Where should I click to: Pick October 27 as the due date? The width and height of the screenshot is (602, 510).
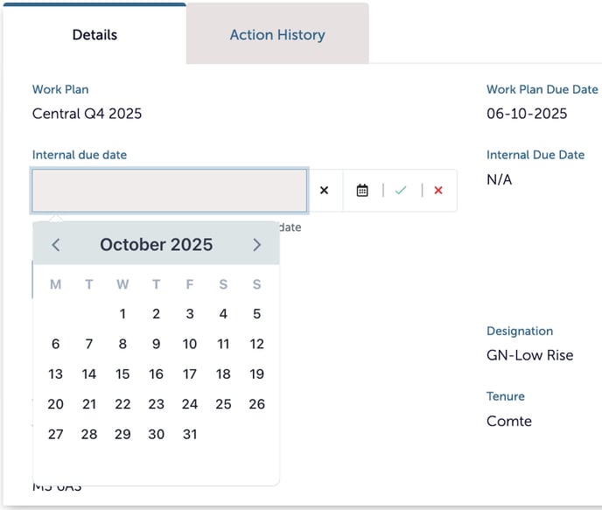pyautogui.click(x=56, y=434)
